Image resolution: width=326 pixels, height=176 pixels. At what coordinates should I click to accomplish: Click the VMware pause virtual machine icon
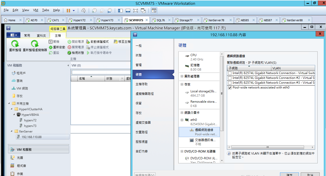tap(68, 11)
